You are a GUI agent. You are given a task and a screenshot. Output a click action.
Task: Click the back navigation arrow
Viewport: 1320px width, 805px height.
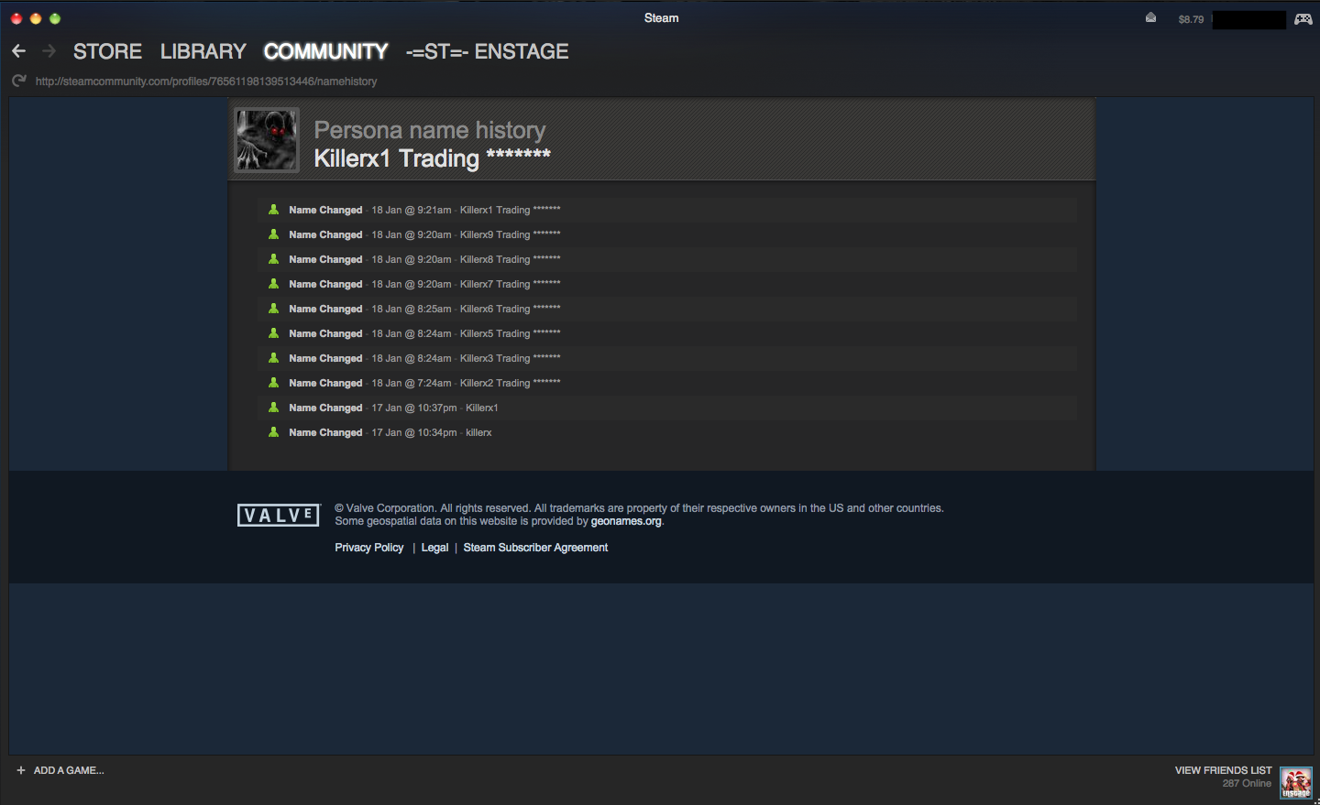click(18, 51)
